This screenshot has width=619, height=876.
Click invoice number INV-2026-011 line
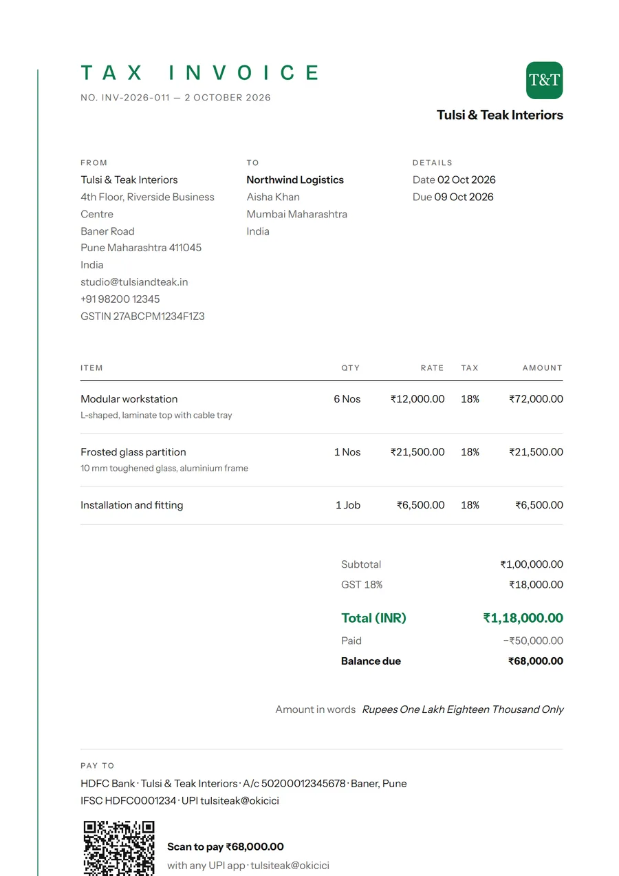click(x=175, y=98)
